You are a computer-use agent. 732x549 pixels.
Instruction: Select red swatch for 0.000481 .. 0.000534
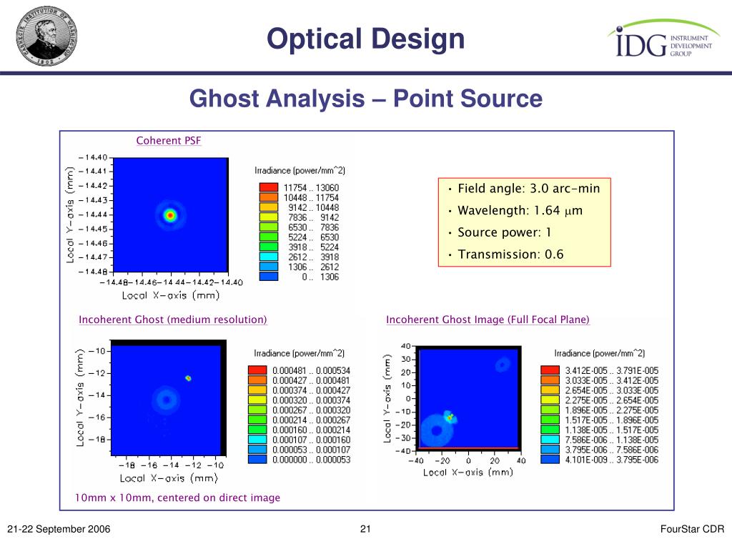click(257, 370)
